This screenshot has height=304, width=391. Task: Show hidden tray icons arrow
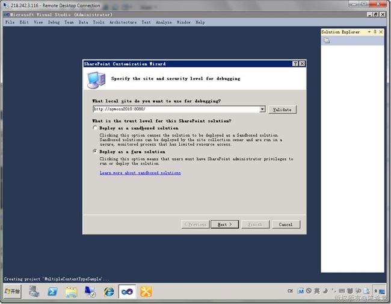coord(375,291)
